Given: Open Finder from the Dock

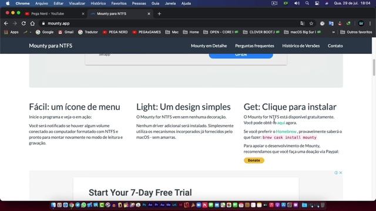Looking at the screenshot, I should pyautogui.click(x=53, y=205).
